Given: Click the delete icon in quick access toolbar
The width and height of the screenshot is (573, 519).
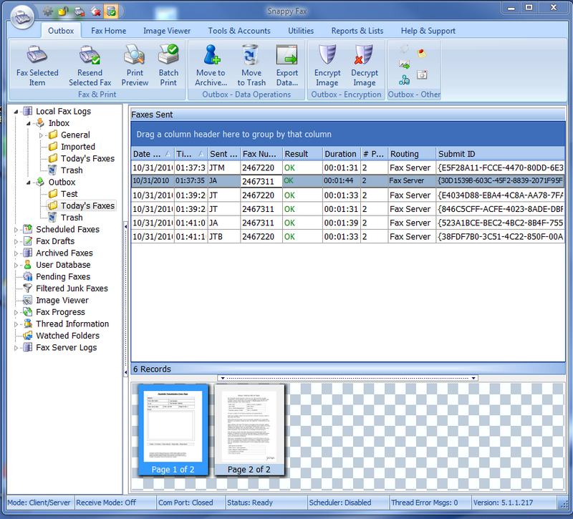Looking at the screenshot, I should (95, 11).
